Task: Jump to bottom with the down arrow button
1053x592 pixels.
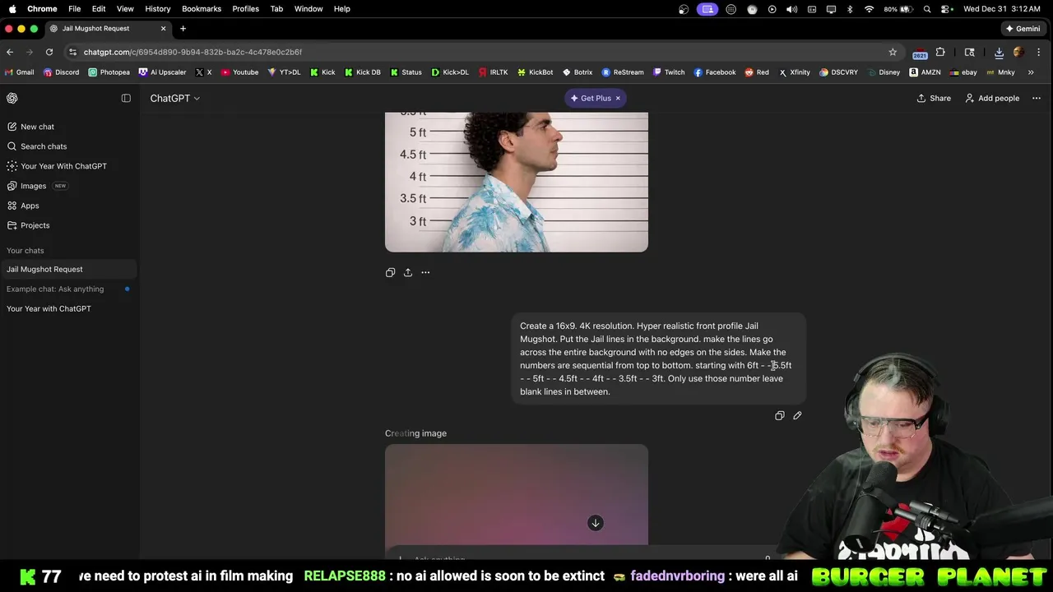Action: 596,523
